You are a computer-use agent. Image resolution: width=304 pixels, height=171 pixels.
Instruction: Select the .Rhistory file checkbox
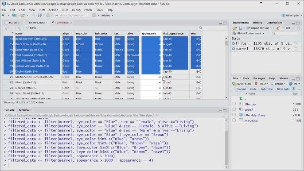[x=234, y=104]
